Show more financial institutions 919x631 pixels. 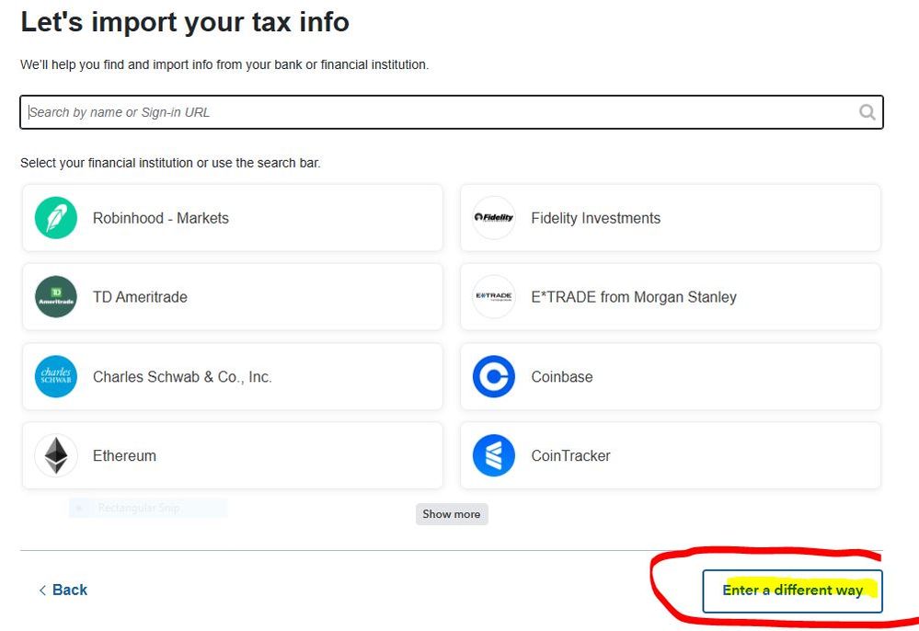pyautogui.click(x=452, y=514)
